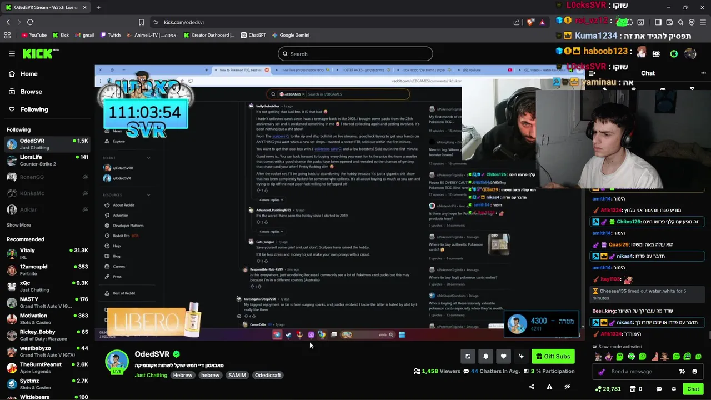Open the go-live camera icon in Kick header
Image resolution: width=711 pixels, height=400 pixels.
pyautogui.click(x=657, y=54)
